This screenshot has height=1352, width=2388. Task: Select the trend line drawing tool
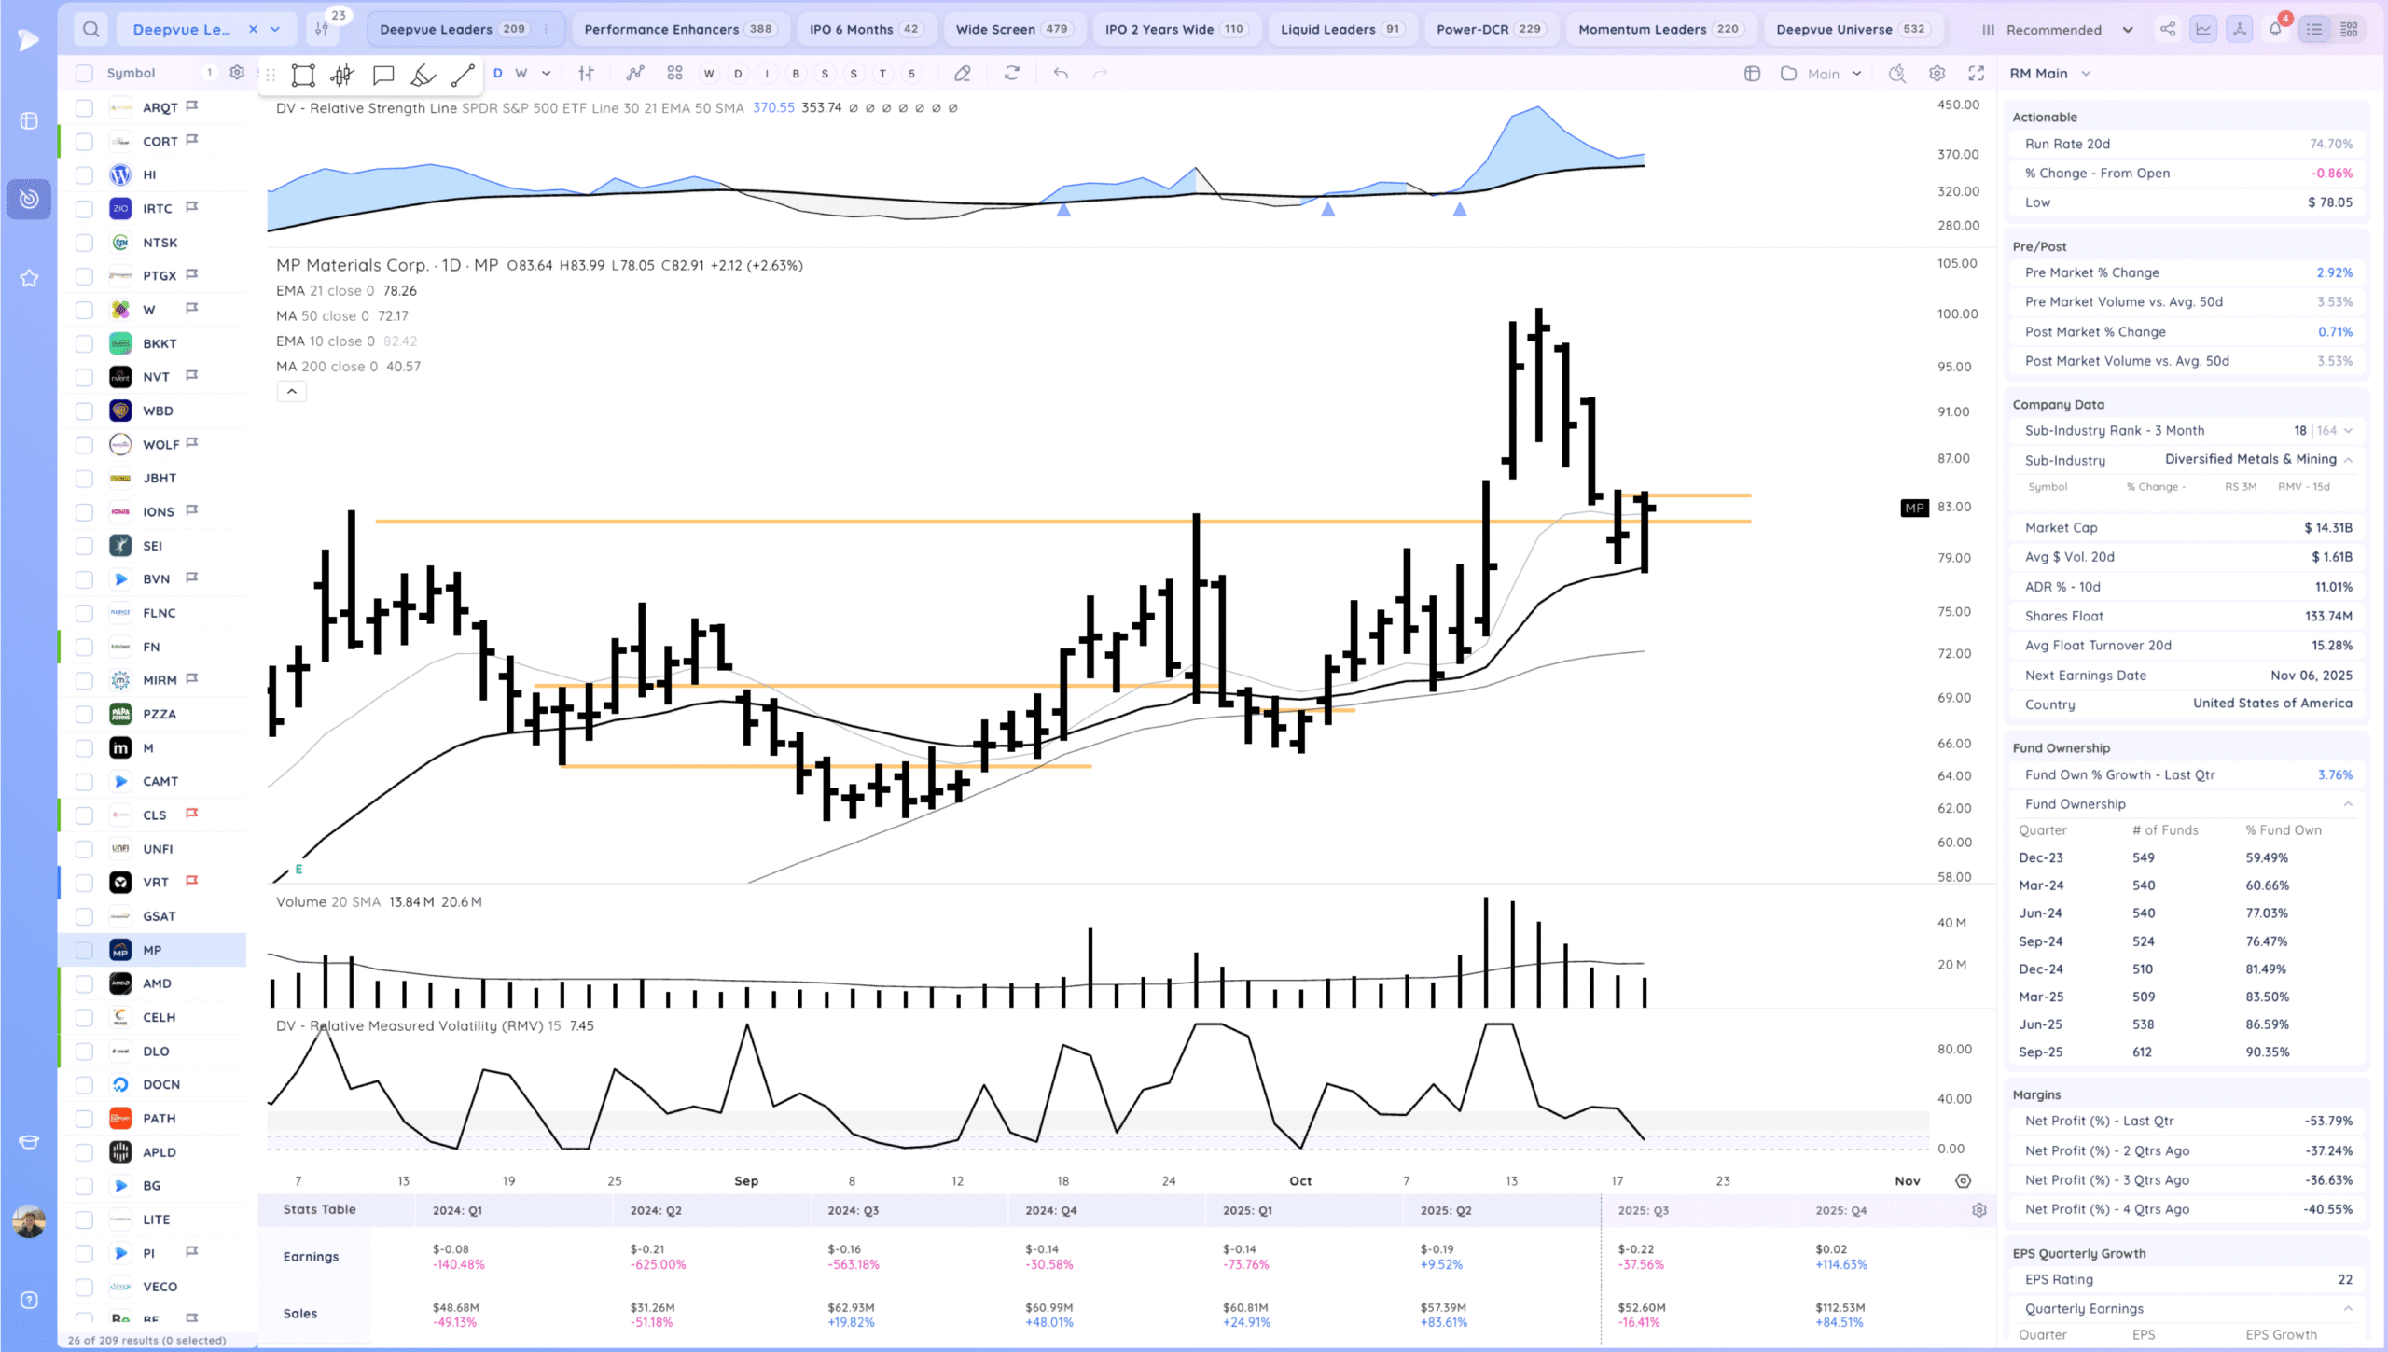463,75
